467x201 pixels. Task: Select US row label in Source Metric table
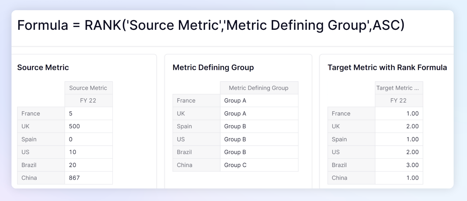coord(41,152)
